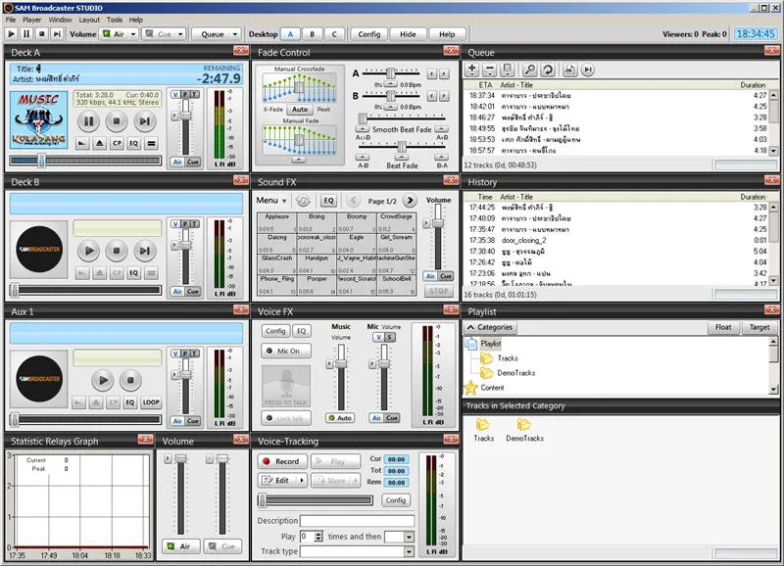Click the main toolbar Pause icon
Screen dimensions: 784x566
26,34
